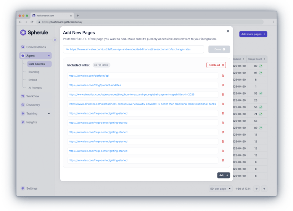
Task: Open the browser three-dot menu
Action: point(274,22)
